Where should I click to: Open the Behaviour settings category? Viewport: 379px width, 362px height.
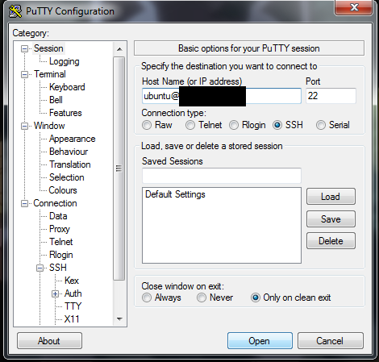pyautogui.click(x=69, y=152)
